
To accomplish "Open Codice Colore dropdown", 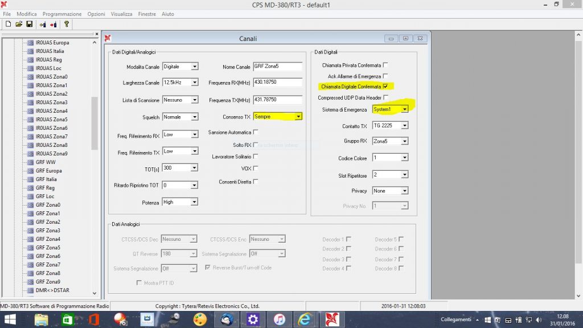I will click(x=405, y=158).
